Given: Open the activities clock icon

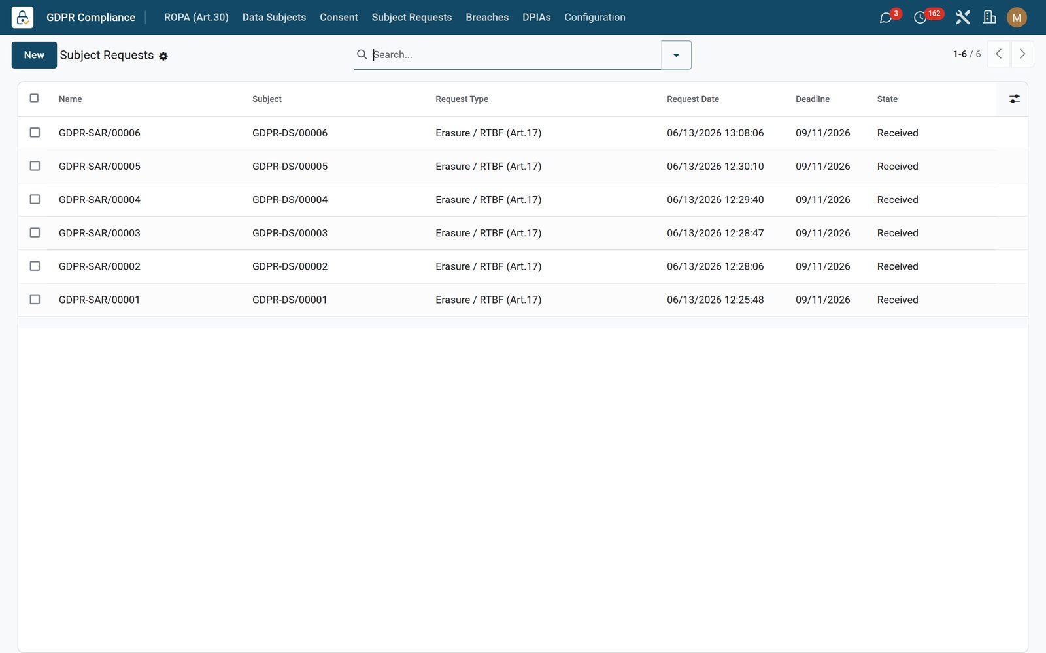Looking at the screenshot, I should (920, 18).
